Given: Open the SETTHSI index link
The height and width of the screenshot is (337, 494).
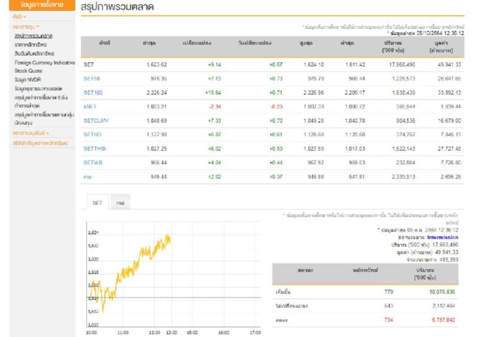Looking at the screenshot, I should tap(95, 149).
